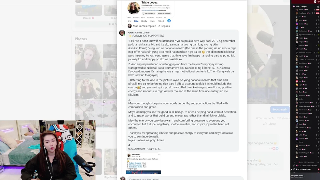
Task: Open the Mae James winners image attachment
Action: coord(143,163)
